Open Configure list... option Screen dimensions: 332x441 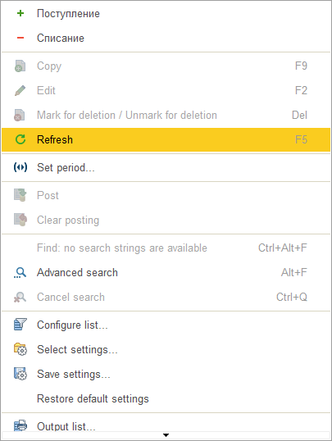point(166,325)
